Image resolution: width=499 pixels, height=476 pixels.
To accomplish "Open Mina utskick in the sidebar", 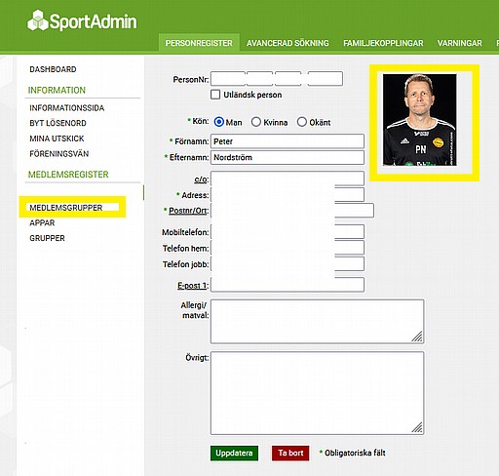I will (x=57, y=139).
